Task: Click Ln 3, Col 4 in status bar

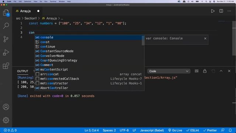Action: coord(91,130)
